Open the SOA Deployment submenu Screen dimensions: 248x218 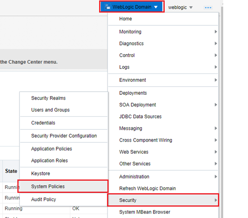pos(163,105)
